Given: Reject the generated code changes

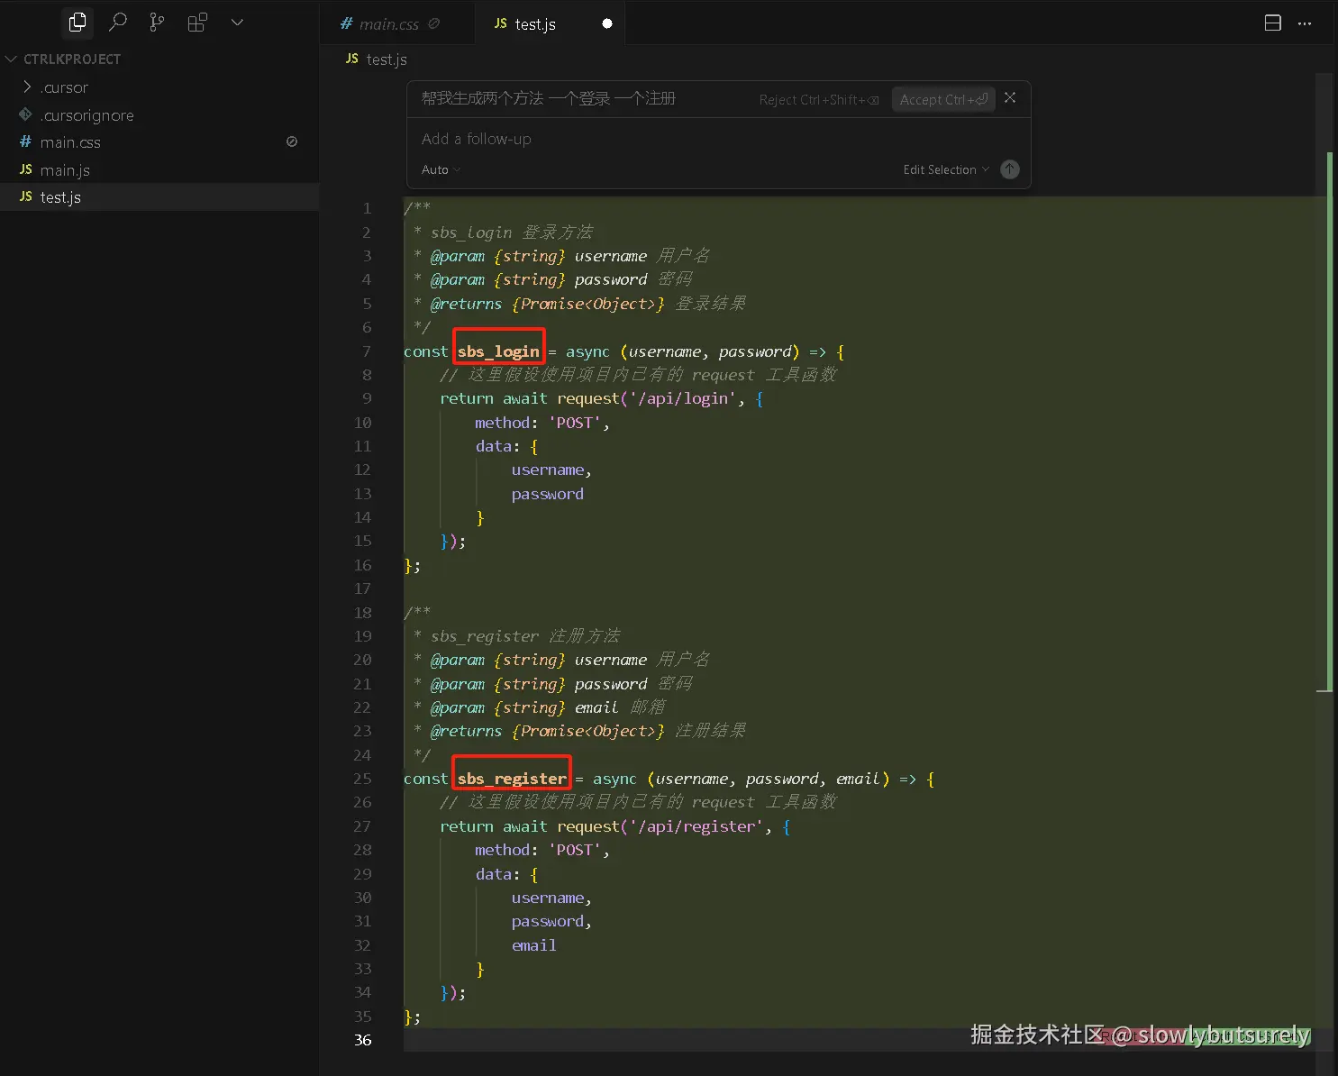Looking at the screenshot, I should pos(818,100).
